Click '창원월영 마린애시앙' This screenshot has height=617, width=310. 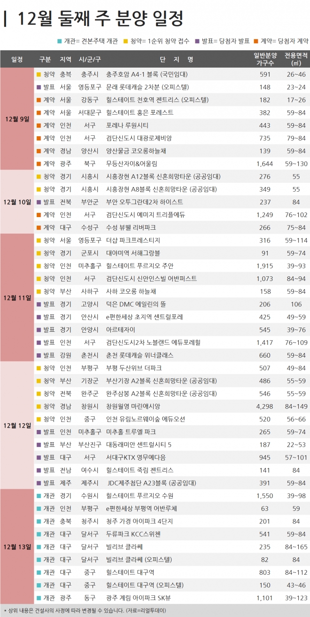[x=133, y=406]
